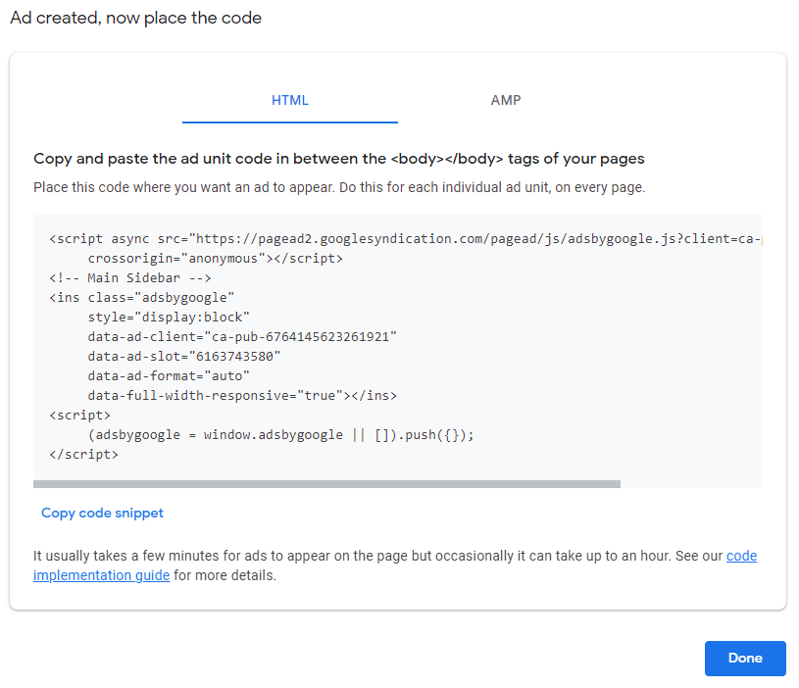Click the style="display:block" line

tap(169, 318)
